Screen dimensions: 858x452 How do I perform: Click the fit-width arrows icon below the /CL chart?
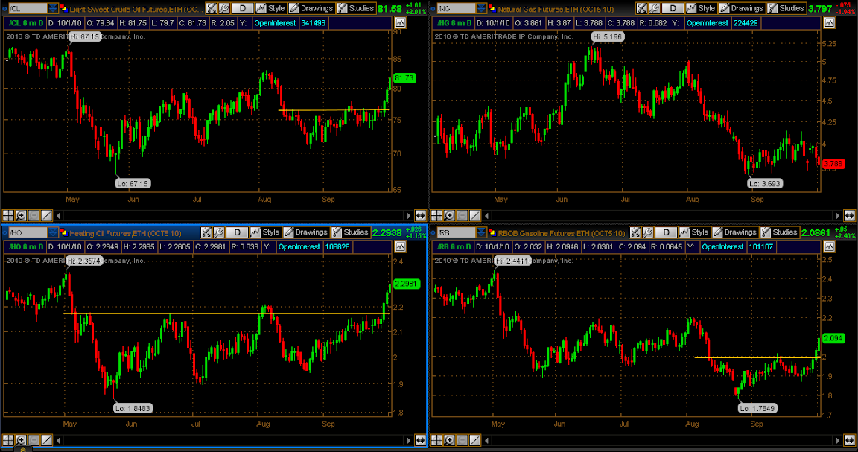coord(420,216)
